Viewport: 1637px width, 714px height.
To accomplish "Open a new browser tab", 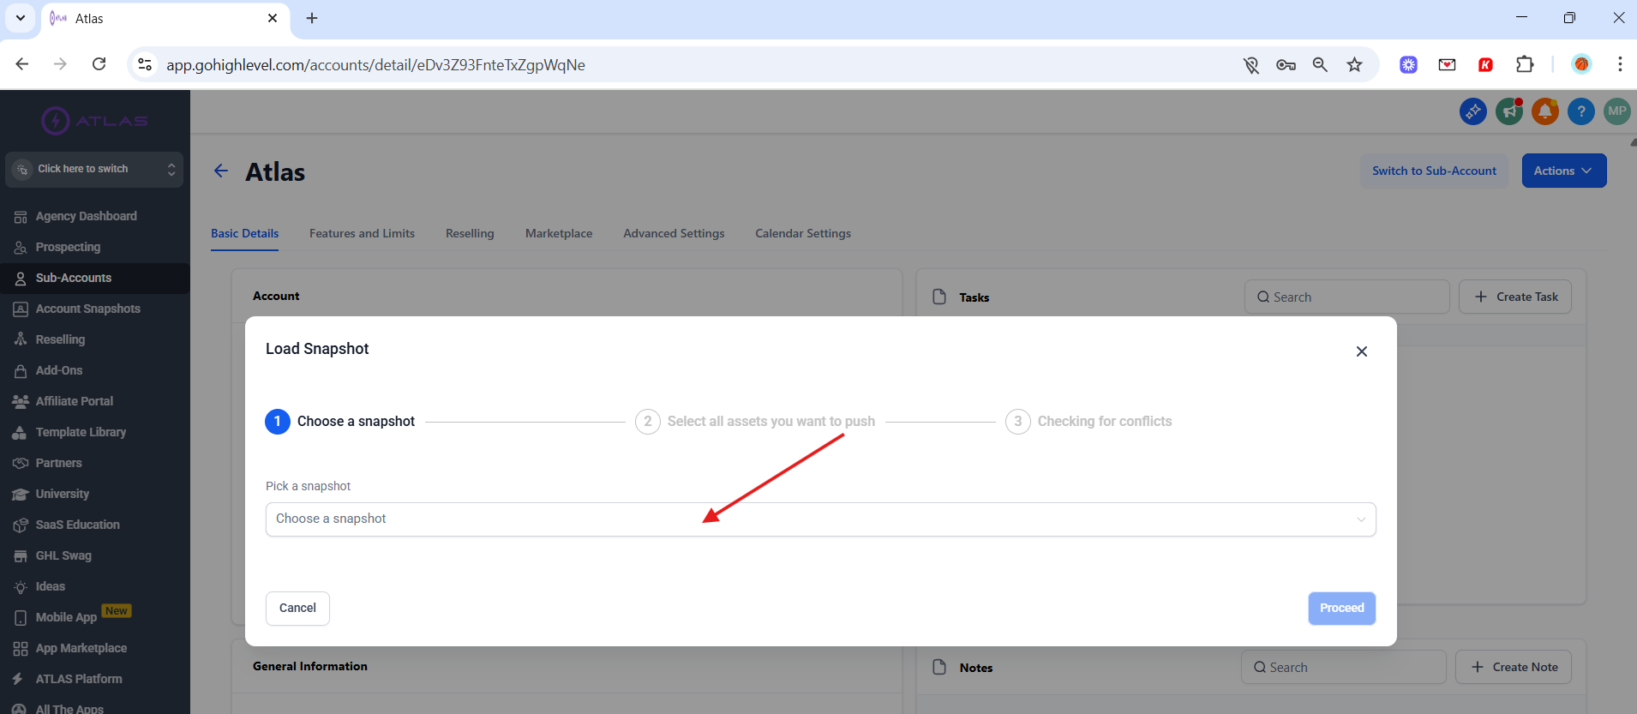I will coord(312,18).
